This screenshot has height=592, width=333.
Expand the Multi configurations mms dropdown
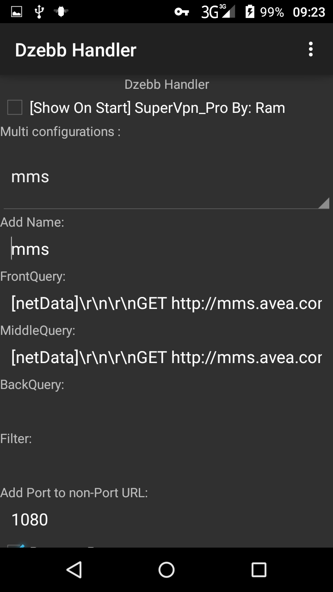pos(166,177)
